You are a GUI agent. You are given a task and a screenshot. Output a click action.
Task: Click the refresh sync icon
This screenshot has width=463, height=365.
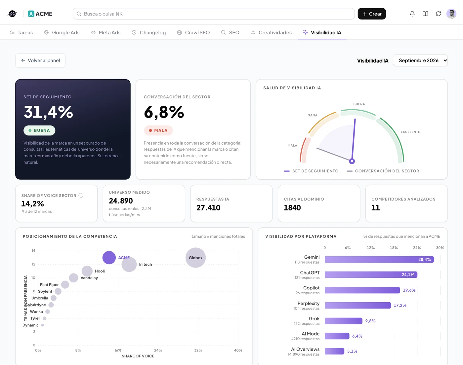tap(438, 14)
